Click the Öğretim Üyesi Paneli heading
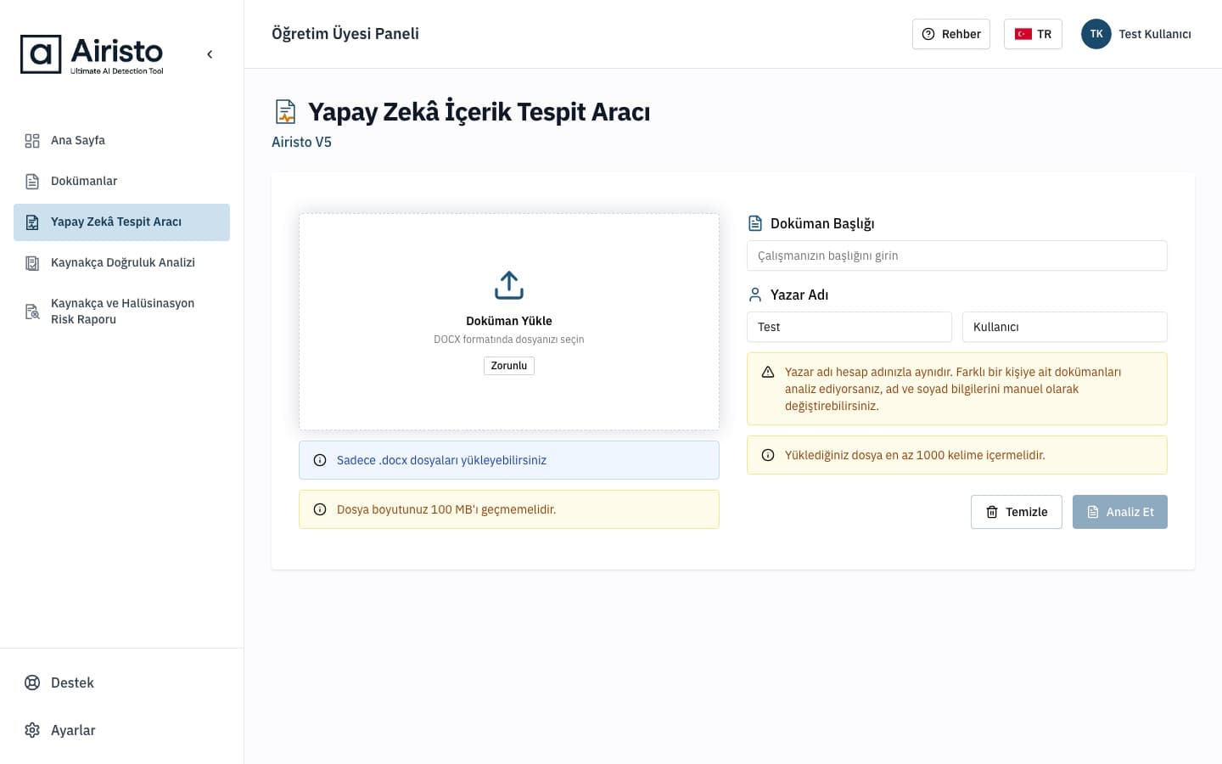 345,34
